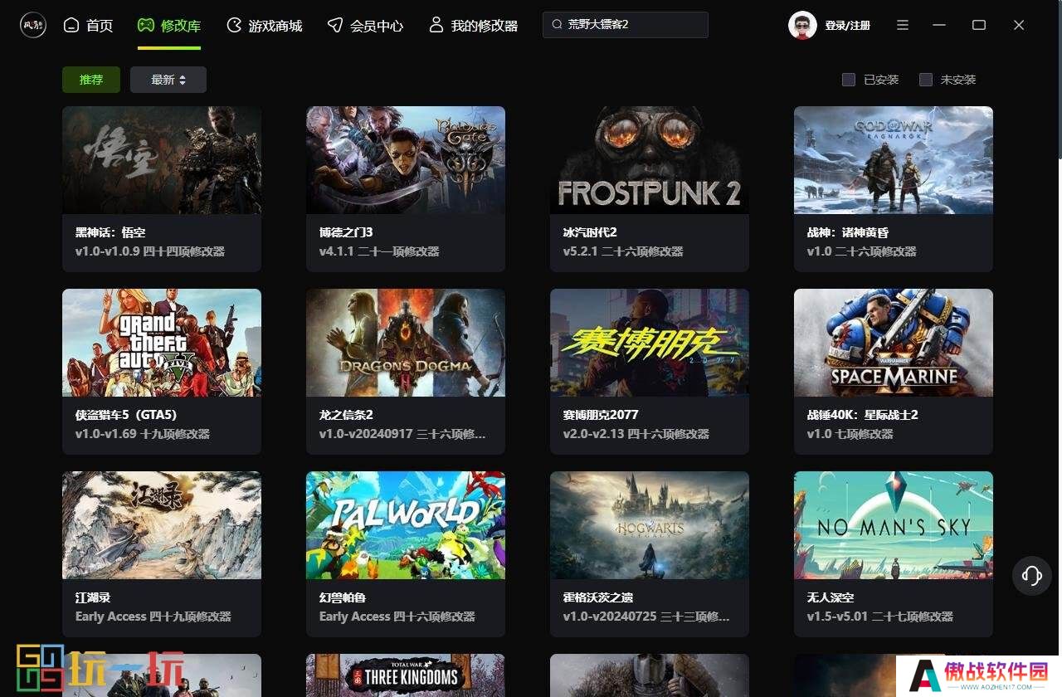Screen dimensions: 1062x697
Task: Click the 博德之门3 title text
Action: click(346, 232)
